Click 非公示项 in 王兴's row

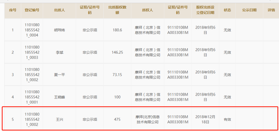[x=90, y=120]
